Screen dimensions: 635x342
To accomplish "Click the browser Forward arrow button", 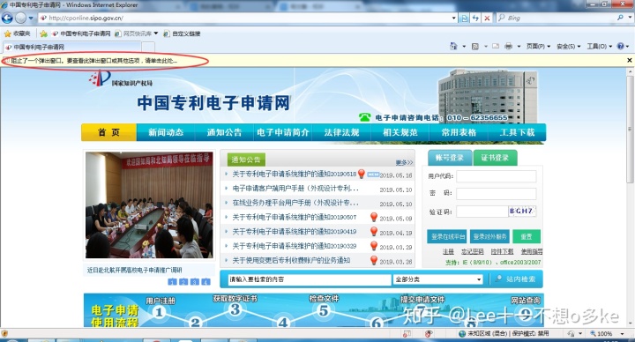I will (x=20, y=18).
